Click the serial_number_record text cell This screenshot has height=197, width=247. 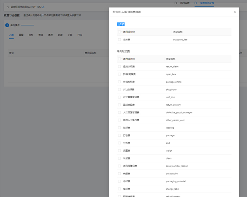pos(177,166)
